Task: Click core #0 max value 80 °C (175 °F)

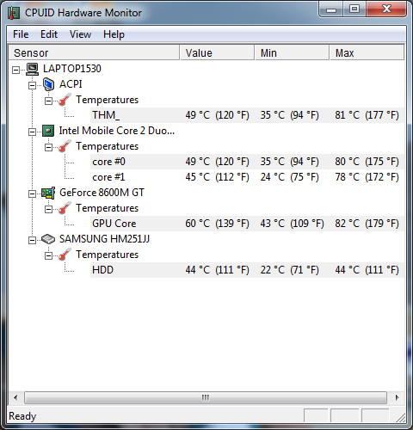Action: click(x=367, y=162)
